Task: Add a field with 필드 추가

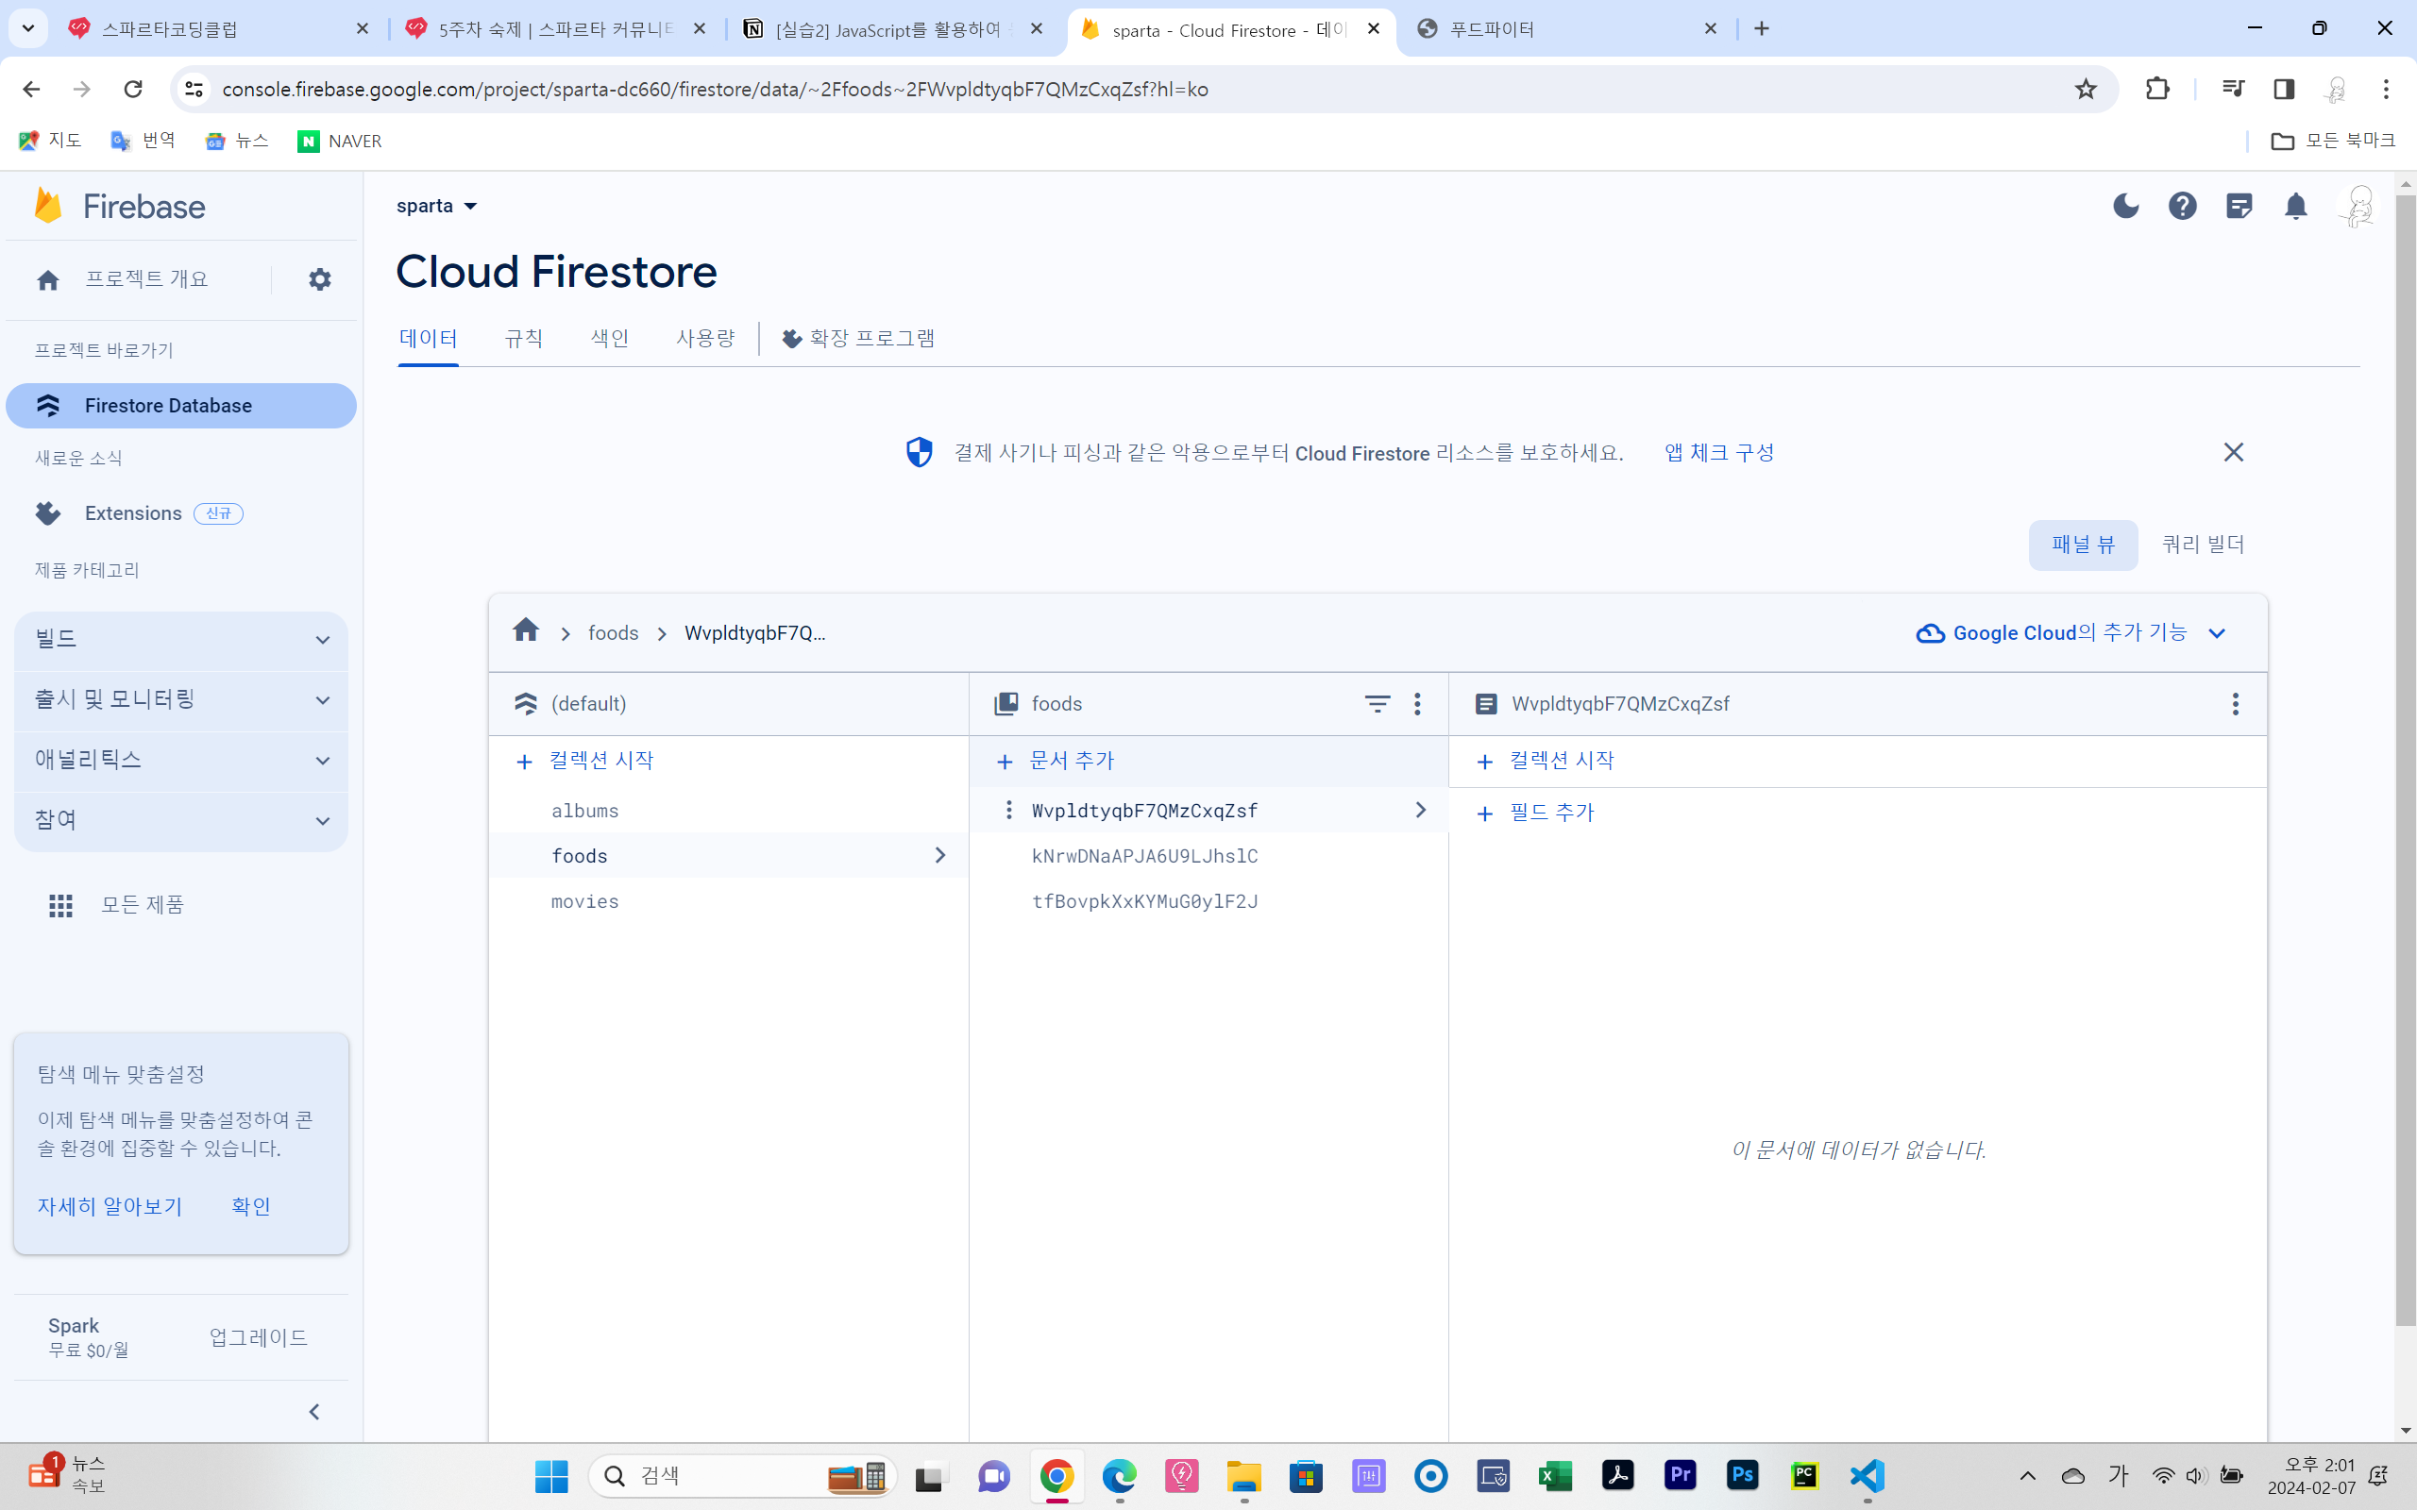Action: pyautogui.click(x=1536, y=813)
